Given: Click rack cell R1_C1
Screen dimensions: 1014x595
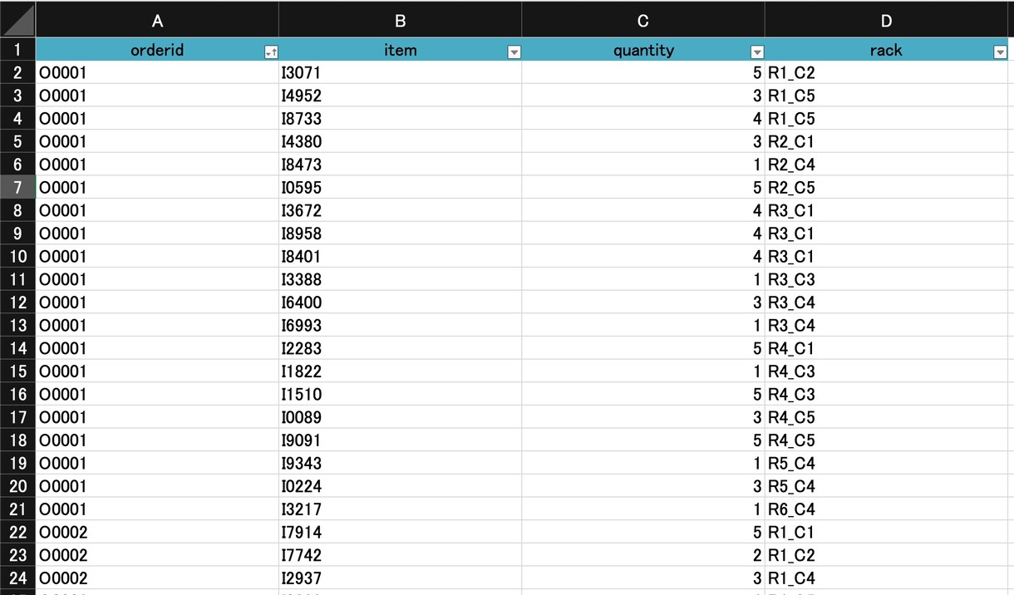Looking at the screenshot, I should click(x=886, y=532).
